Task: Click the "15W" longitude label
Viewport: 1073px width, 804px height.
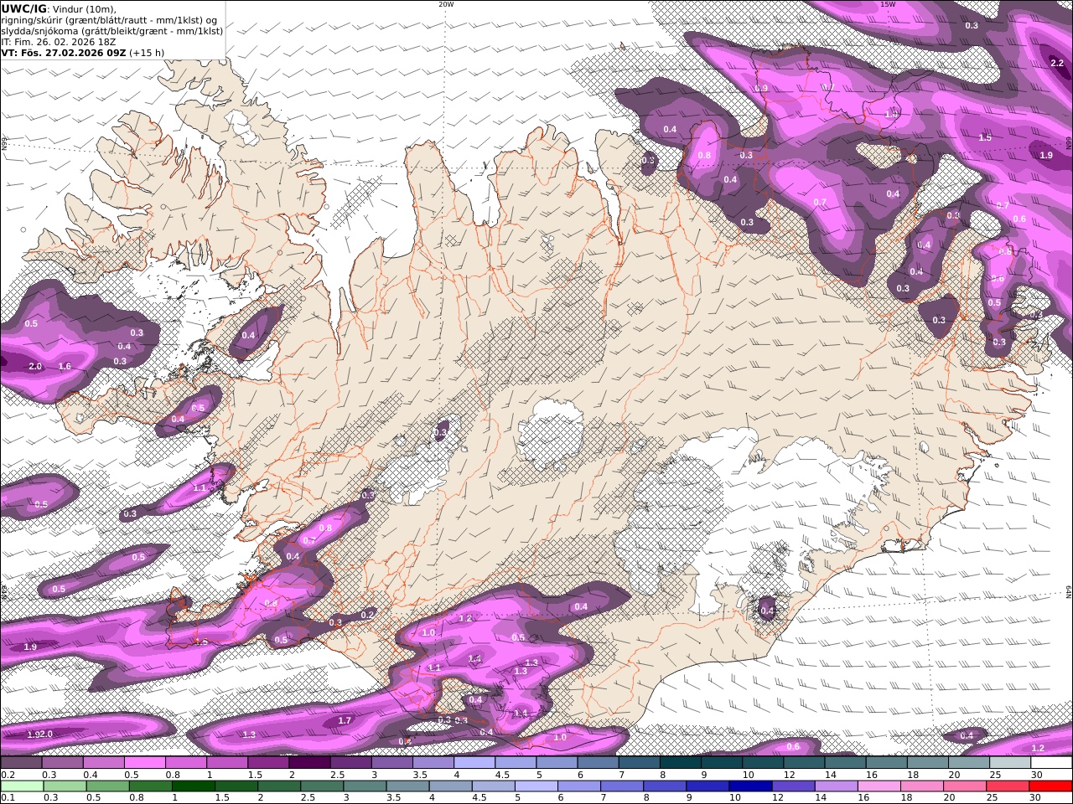Action: [888, 4]
